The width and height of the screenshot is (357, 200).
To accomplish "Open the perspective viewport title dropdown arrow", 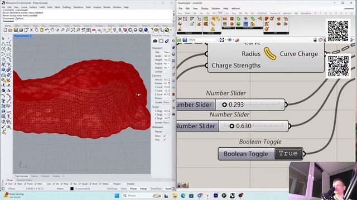I will click(x=31, y=36).
